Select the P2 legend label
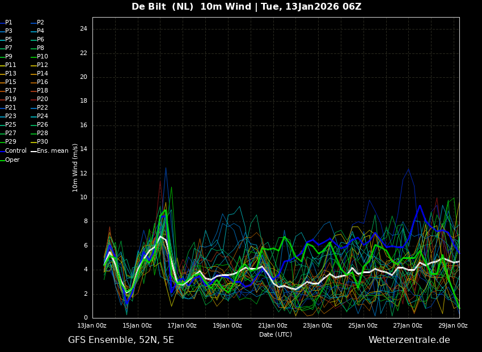 [x=38, y=23]
